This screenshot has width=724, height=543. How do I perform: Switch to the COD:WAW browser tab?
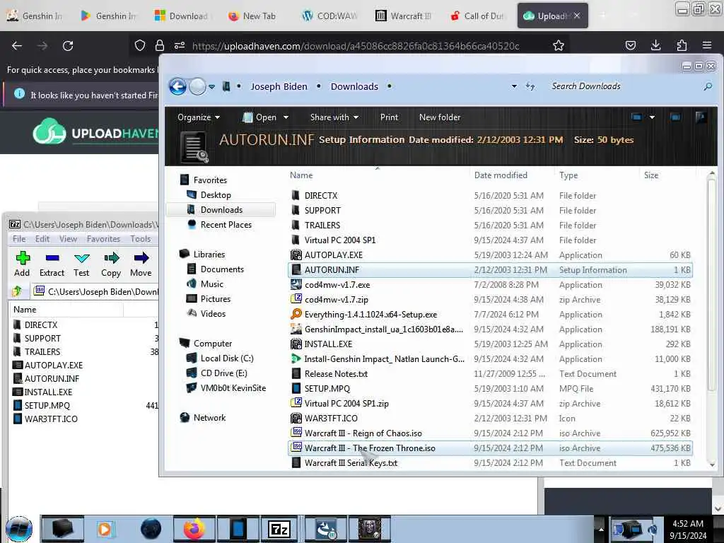(x=330, y=16)
